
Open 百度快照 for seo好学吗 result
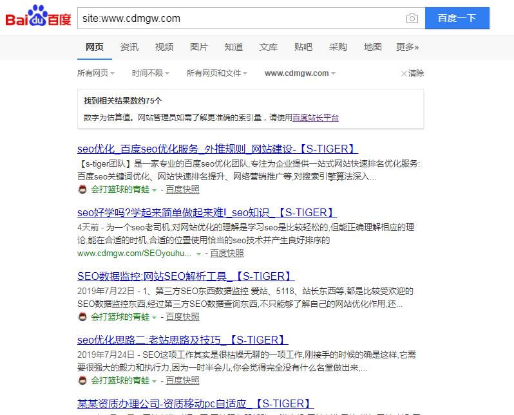point(227,253)
